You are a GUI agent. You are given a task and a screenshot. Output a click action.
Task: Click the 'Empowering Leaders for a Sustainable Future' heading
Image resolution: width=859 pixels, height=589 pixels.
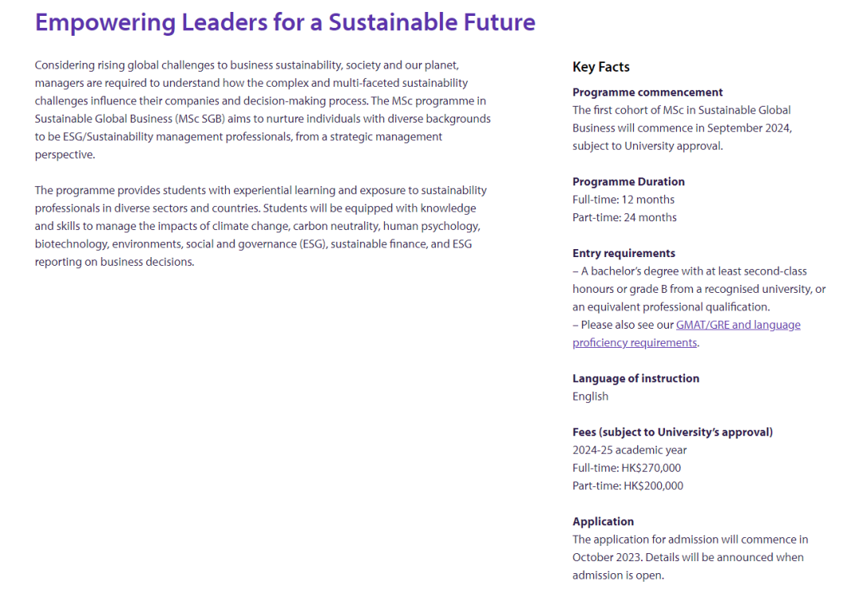(x=285, y=22)
